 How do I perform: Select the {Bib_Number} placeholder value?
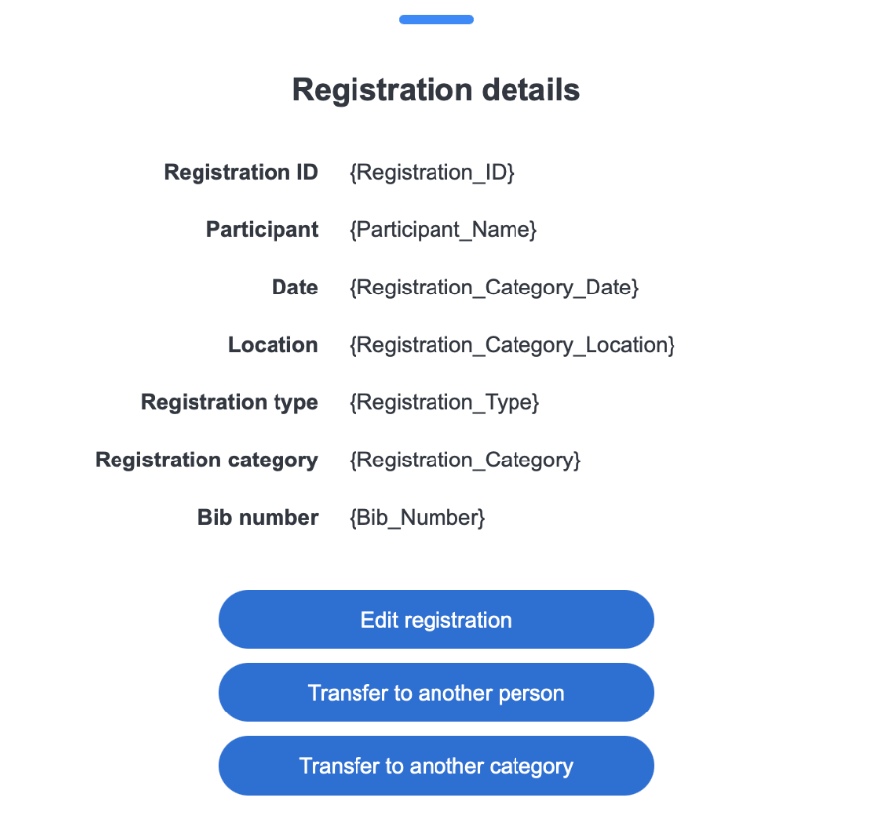click(x=417, y=517)
